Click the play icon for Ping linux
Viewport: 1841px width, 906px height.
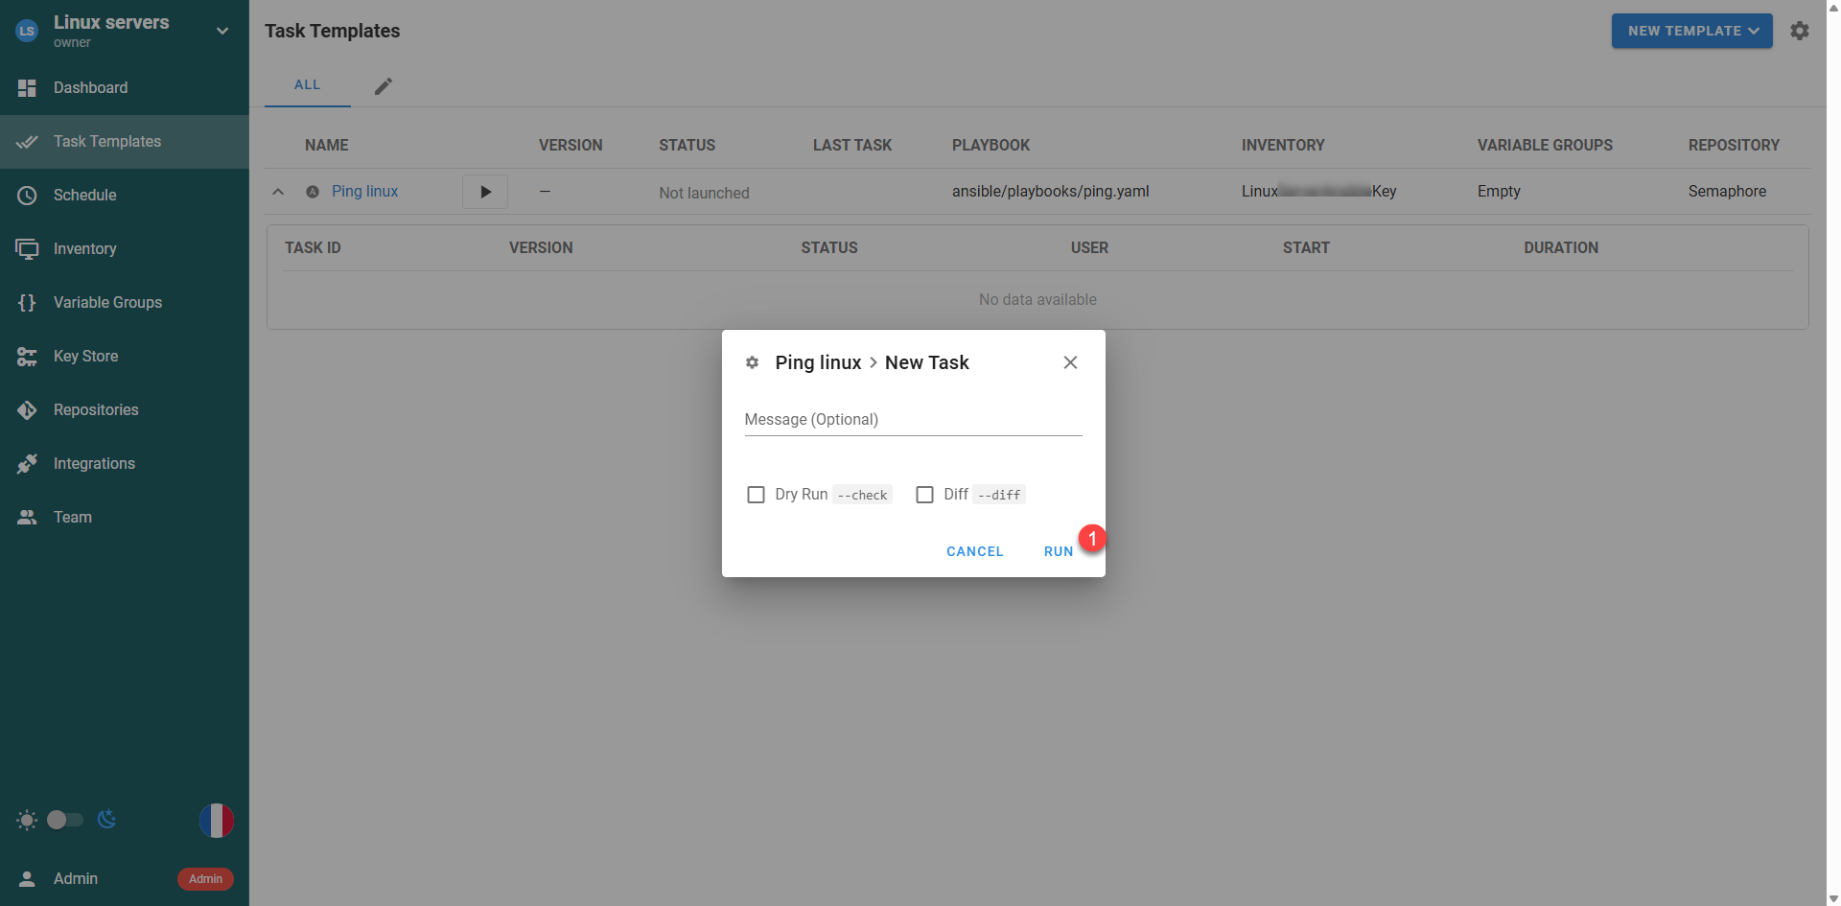485,192
